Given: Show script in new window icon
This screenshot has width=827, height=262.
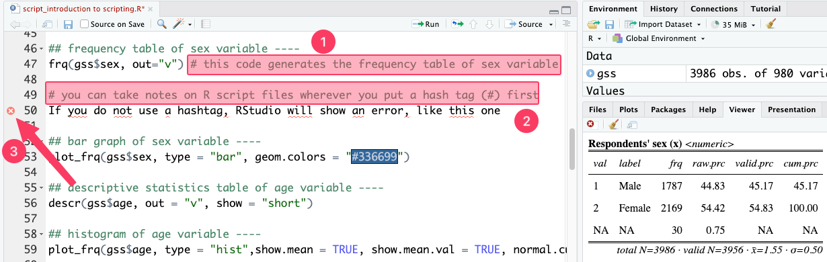Looking at the screenshot, I should coord(47,24).
